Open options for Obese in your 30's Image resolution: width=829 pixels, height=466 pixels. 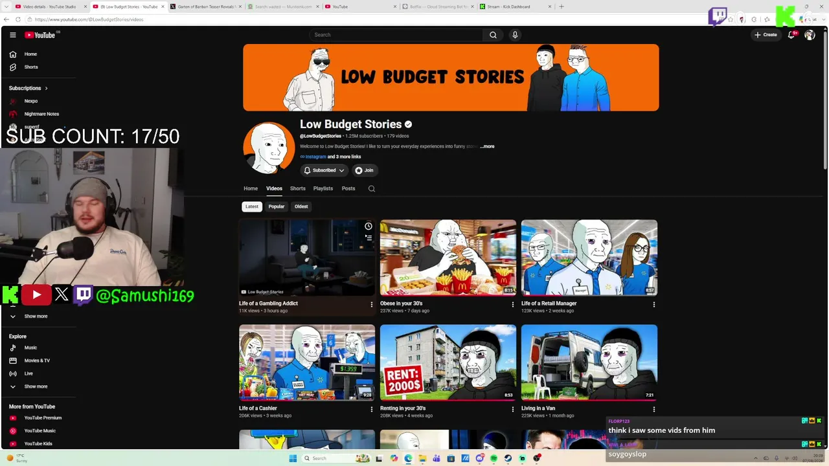pyautogui.click(x=513, y=304)
